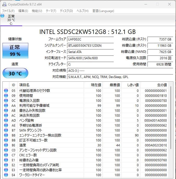Click the transfer mode field SATA/600 | SATA/600
Image resolution: width=176 pixels, height=179 pixels.
click(90, 58)
